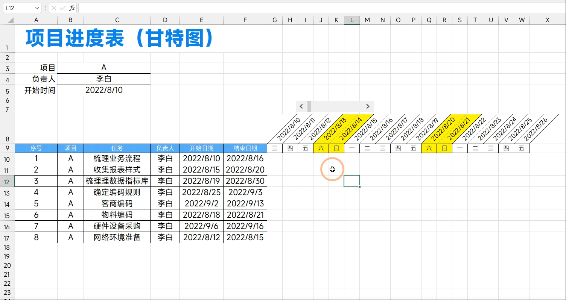Screen dimensions: 566x300
Task: Select column L header
Action: pyautogui.click(x=352, y=20)
